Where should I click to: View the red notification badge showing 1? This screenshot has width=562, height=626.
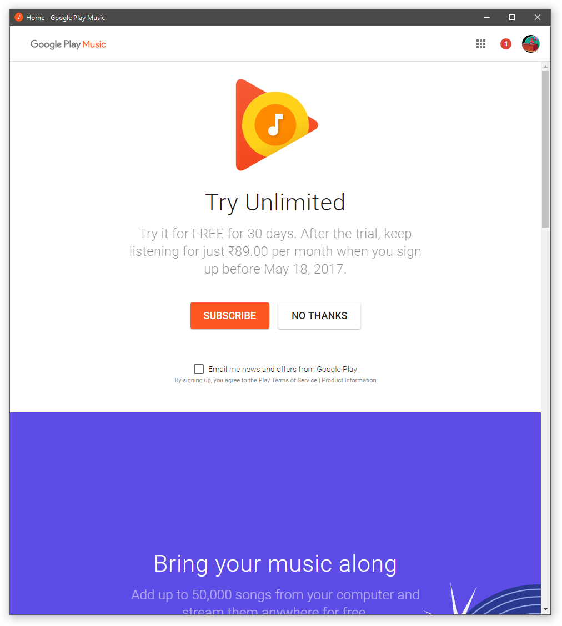(x=506, y=44)
